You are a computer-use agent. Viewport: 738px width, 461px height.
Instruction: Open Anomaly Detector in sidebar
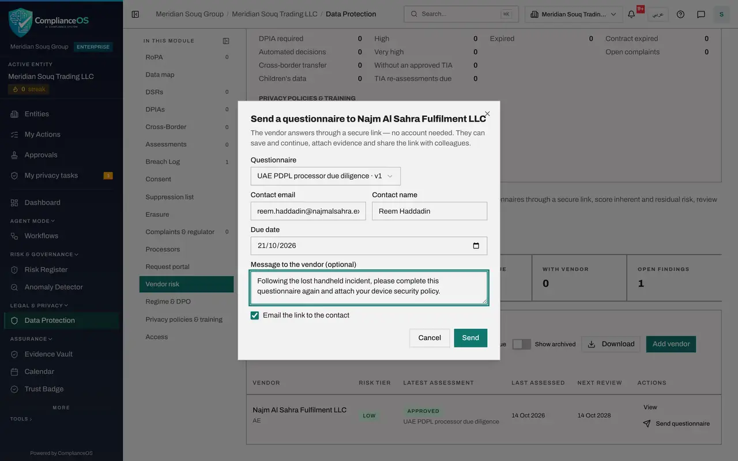pyautogui.click(x=62, y=287)
